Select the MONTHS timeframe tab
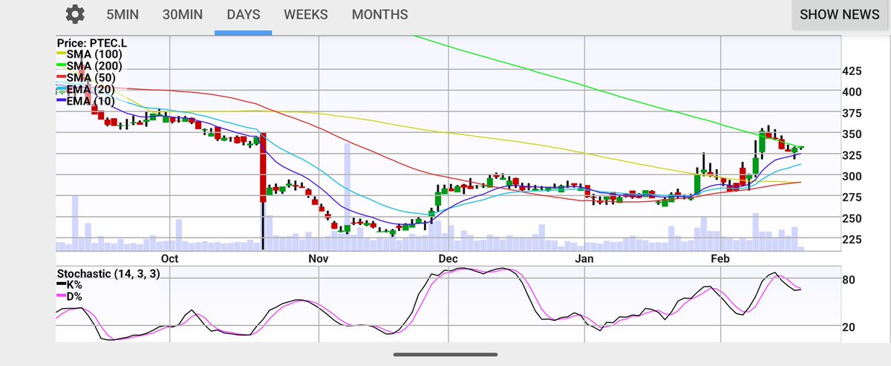 point(379,14)
